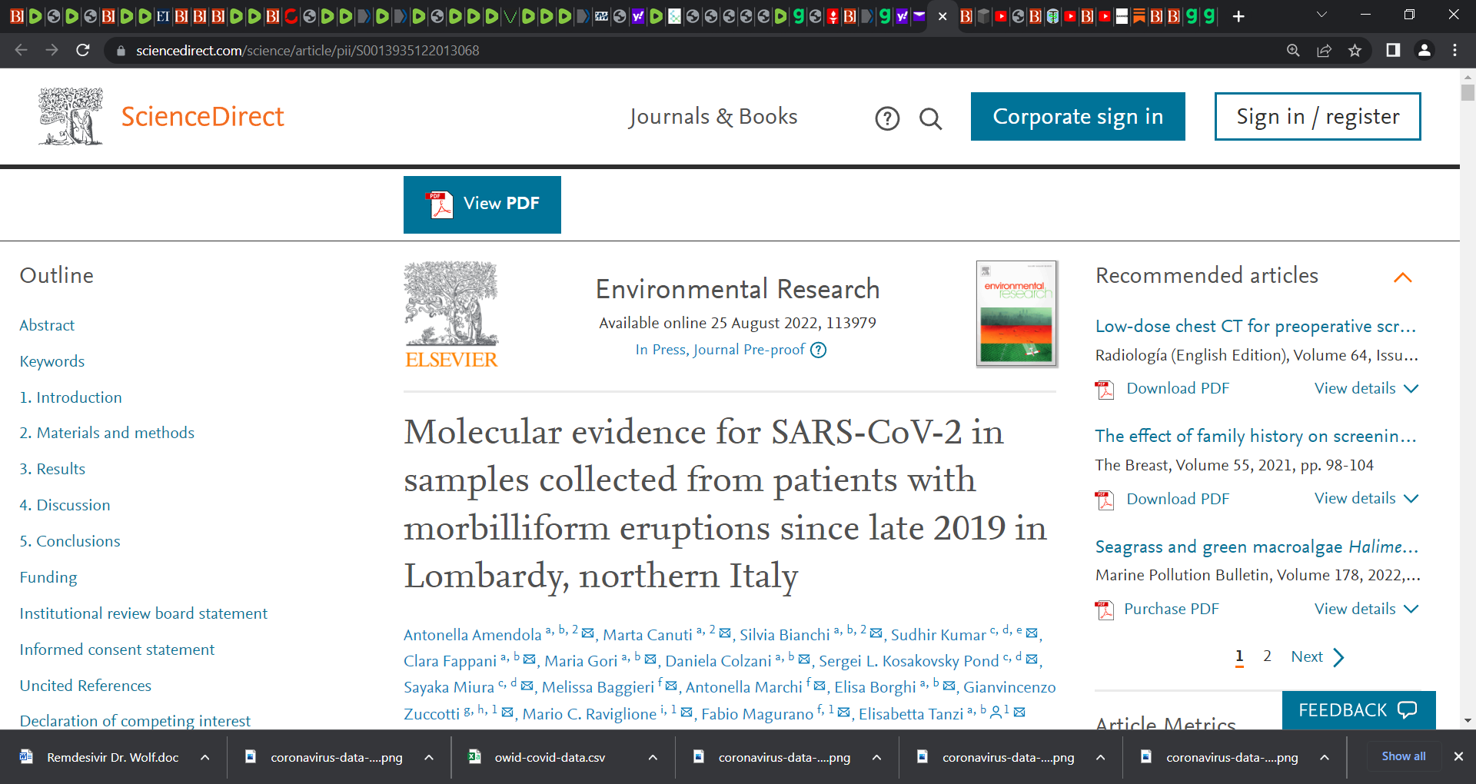
Task: Reload the ScienceDirect page
Action: point(83,50)
